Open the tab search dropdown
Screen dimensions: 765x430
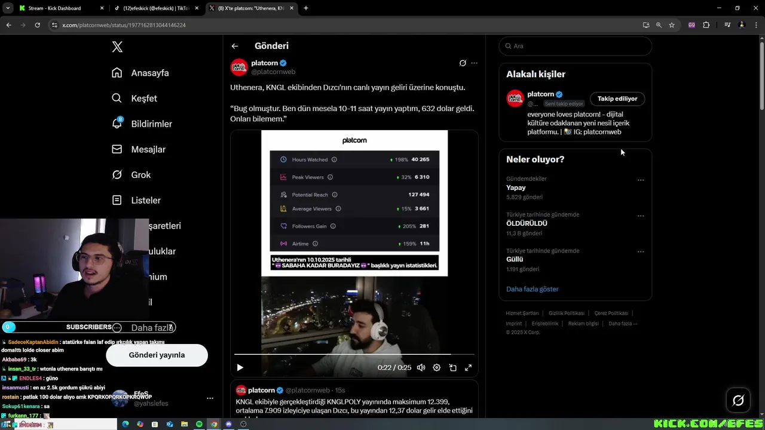[8, 8]
